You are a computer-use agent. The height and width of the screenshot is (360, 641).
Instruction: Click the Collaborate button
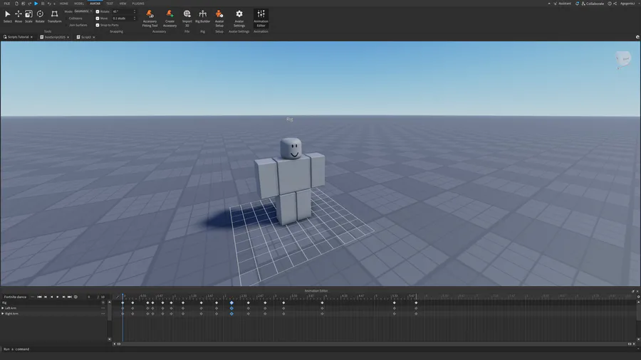(593, 4)
